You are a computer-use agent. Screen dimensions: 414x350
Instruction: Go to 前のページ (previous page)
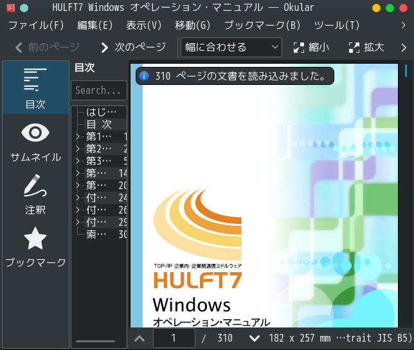tap(48, 47)
